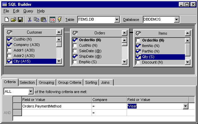Run the query with lightning bolt icon

60,20
